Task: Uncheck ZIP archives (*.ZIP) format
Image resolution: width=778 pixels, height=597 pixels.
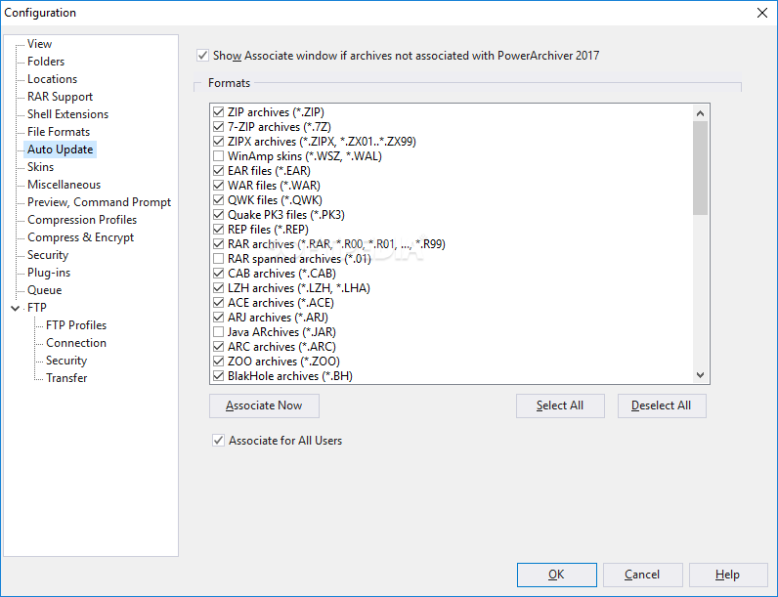Action: 218,112
